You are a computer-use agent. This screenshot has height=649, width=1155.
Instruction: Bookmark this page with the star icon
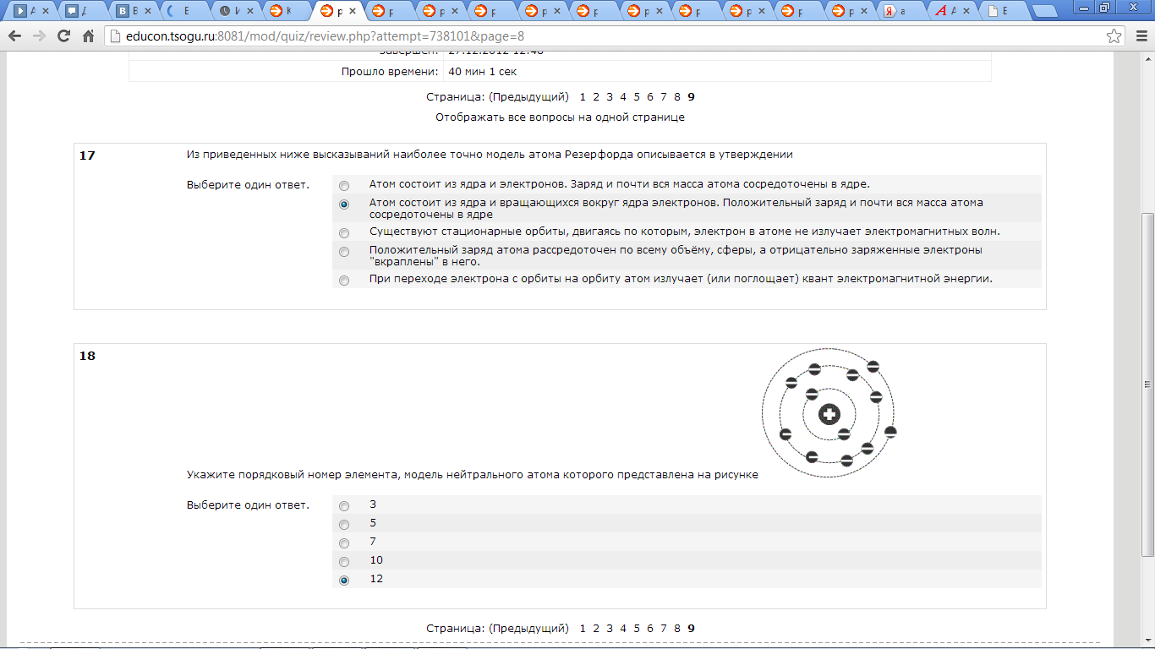1114,36
